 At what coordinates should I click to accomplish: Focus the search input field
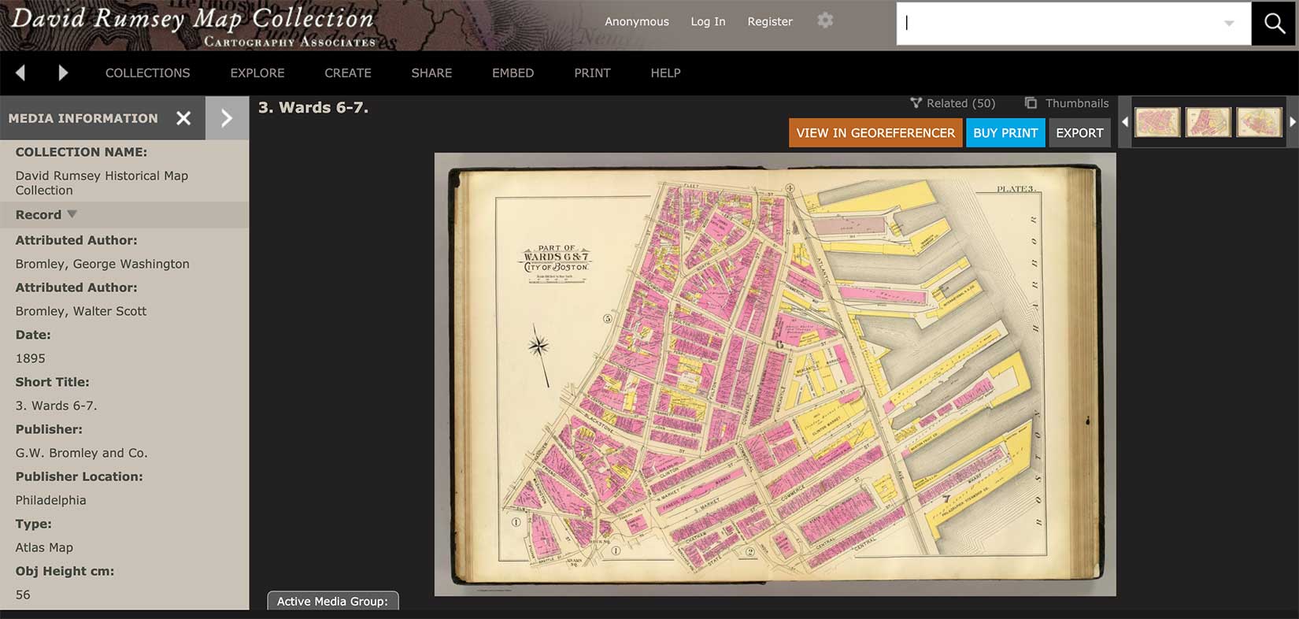click(x=1059, y=24)
